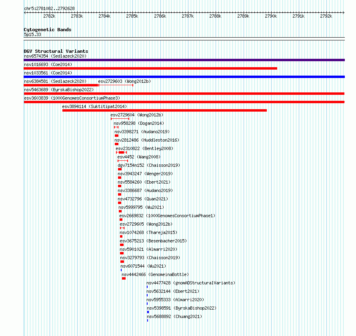Image resolution: width=356 pixels, height=336 pixels.
Task: Open the nsv2812486 (Huddleston2016) label
Action: 147,140
